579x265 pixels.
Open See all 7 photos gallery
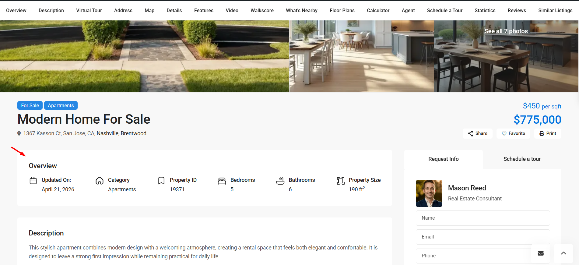pyautogui.click(x=506, y=31)
